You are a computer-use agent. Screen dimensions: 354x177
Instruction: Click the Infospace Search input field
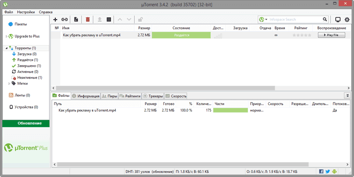tap(295, 20)
